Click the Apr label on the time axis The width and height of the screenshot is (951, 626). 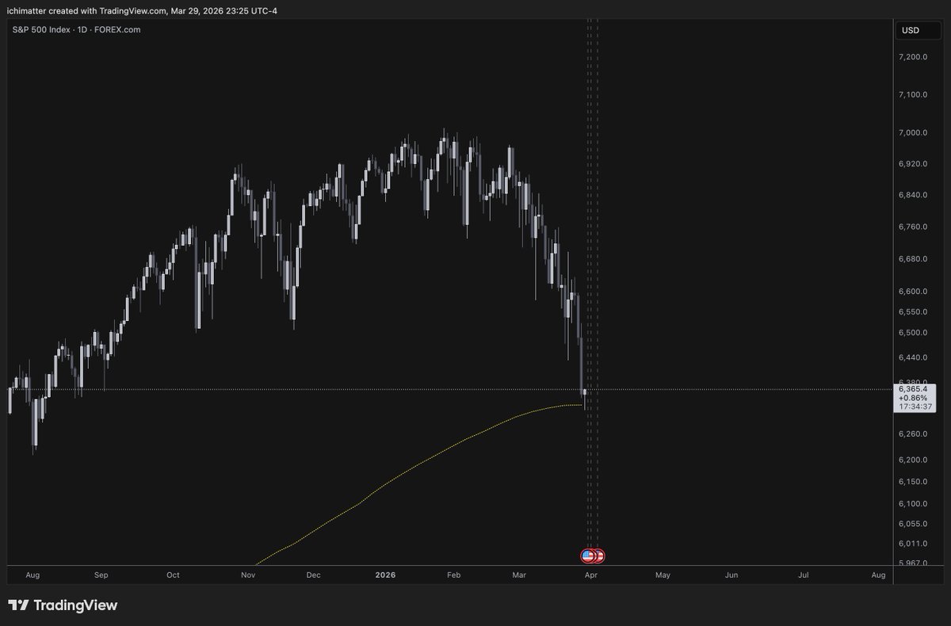coord(590,574)
